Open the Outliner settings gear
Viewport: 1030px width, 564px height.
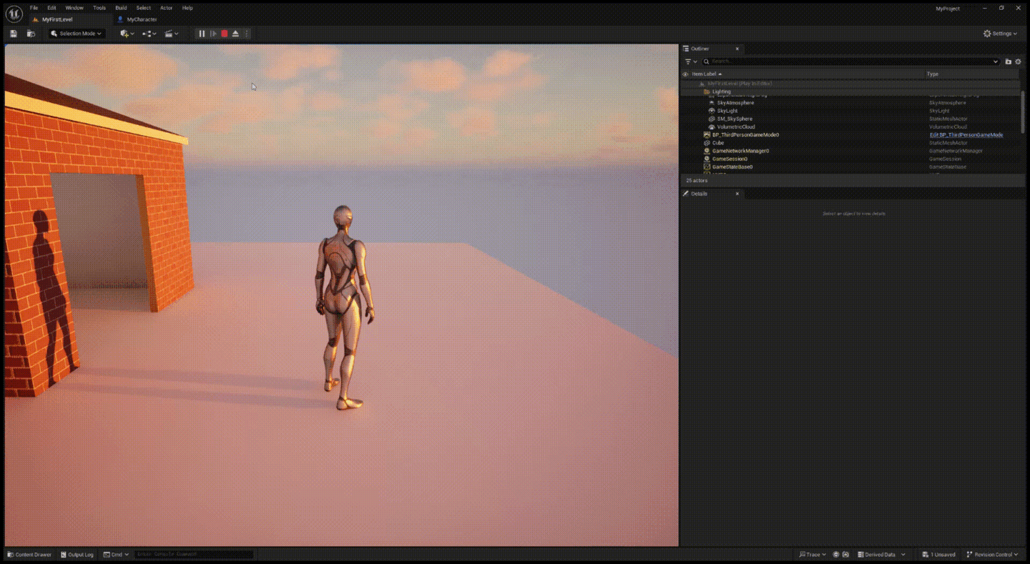point(1018,61)
